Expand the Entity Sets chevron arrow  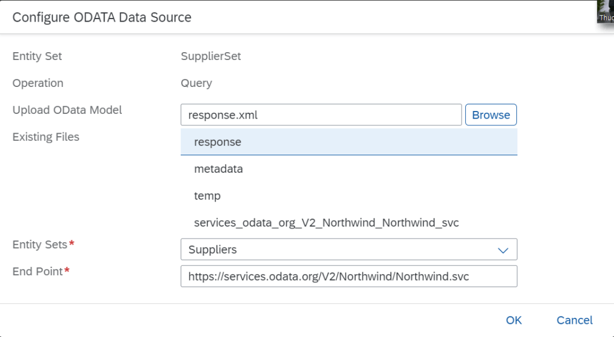click(503, 250)
